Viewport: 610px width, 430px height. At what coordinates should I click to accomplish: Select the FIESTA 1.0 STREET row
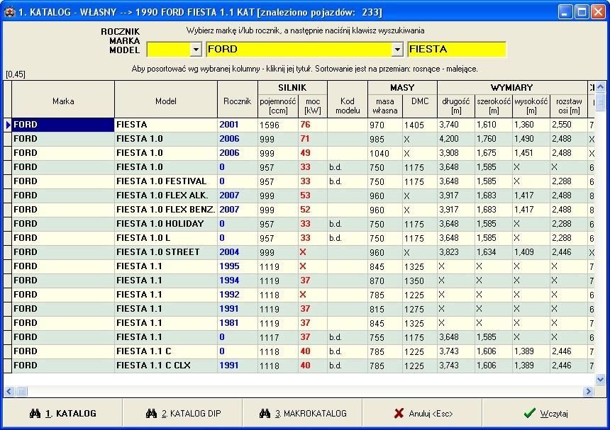click(299, 252)
